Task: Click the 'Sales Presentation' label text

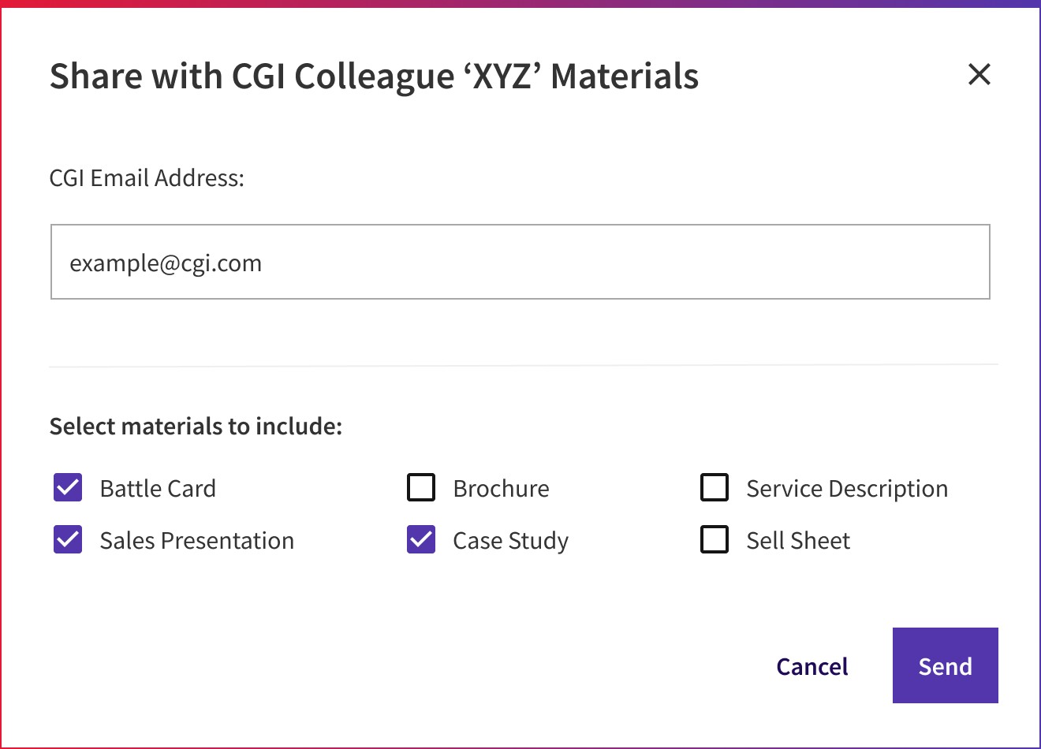Action: coord(197,541)
